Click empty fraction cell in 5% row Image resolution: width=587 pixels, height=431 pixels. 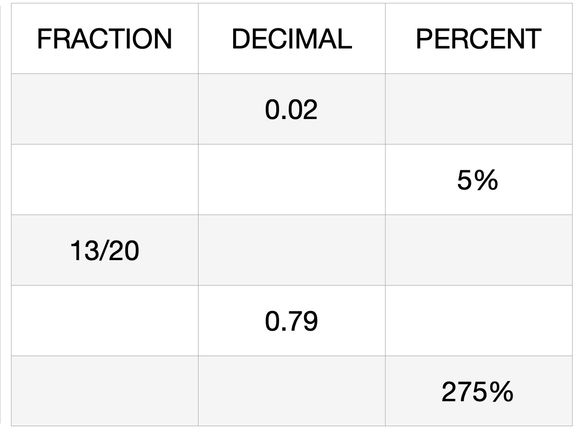tap(105, 180)
